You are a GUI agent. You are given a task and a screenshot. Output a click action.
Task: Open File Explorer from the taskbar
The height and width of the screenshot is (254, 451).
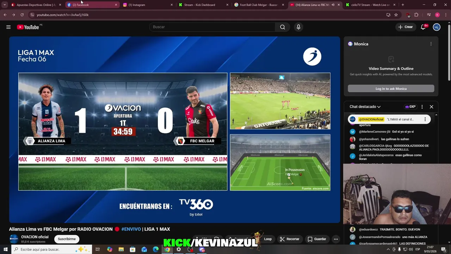coord(121,249)
